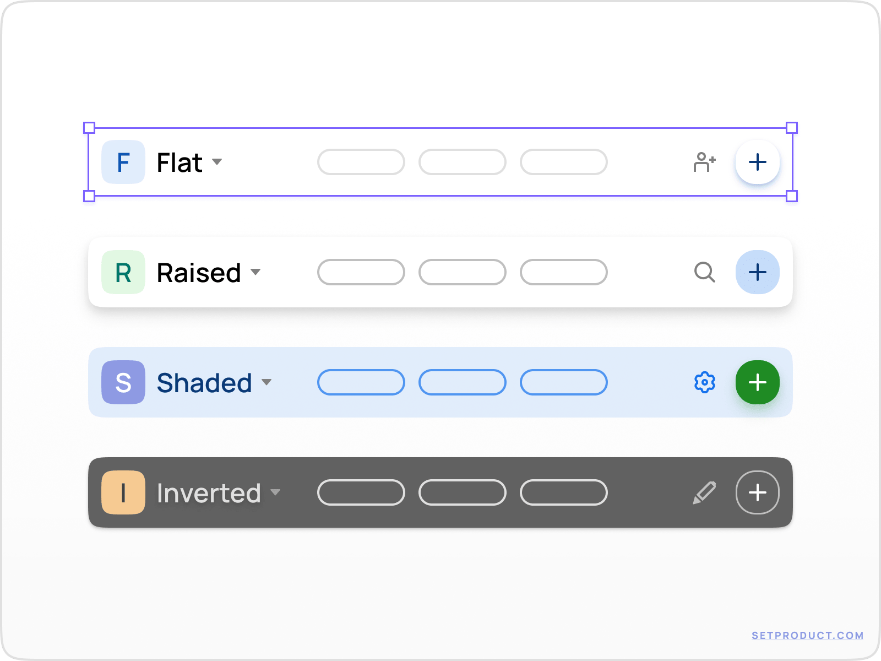The height and width of the screenshot is (661, 881).
Task: Expand the dropdown next to Flat
Action: pyautogui.click(x=217, y=163)
